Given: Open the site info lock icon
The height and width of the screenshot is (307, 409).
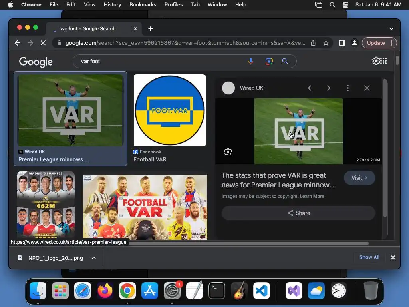Looking at the screenshot, I should (59, 43).
